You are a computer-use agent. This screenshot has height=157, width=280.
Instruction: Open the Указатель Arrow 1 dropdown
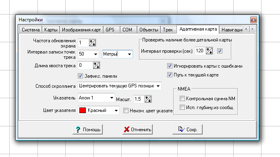pos(112,98)
